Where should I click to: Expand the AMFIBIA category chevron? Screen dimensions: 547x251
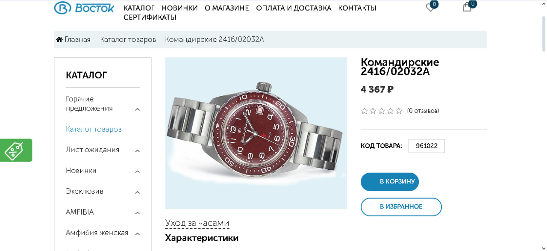[138, 213]
